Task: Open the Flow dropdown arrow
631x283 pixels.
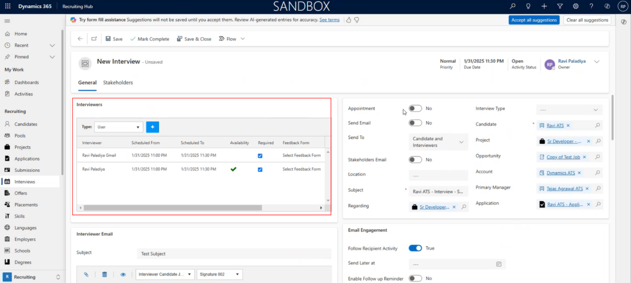Action: (x=243, y=39)
